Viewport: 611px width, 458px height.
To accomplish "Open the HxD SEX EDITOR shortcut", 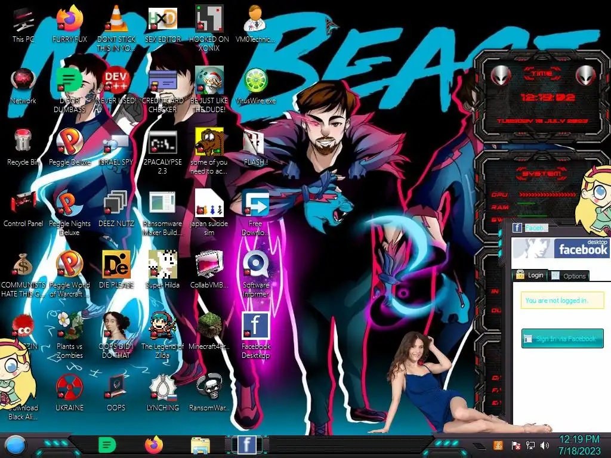I will tap(162, 20).
